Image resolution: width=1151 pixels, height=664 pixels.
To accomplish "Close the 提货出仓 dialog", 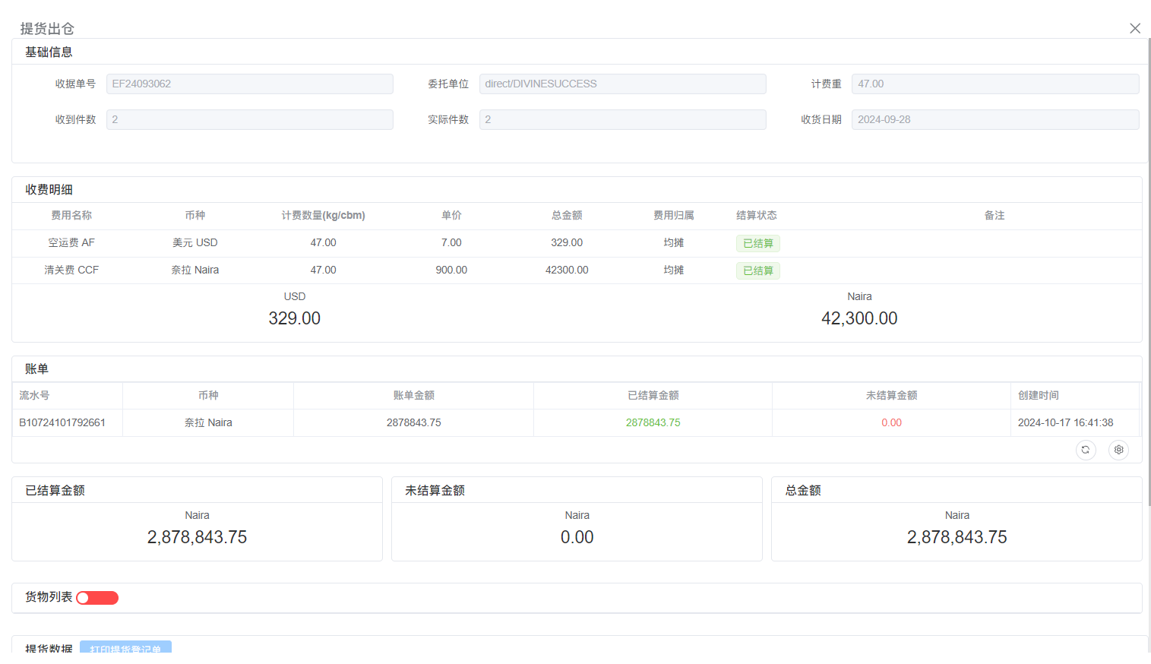I will click(x=1135, y=28).
